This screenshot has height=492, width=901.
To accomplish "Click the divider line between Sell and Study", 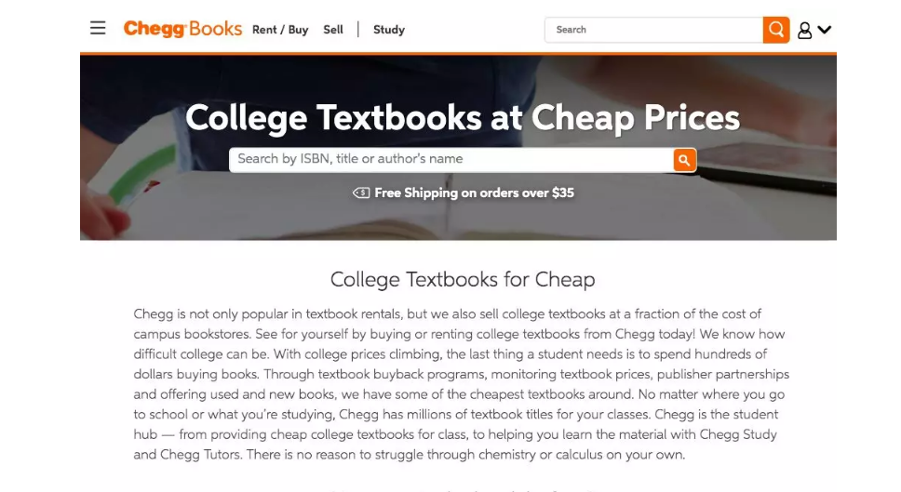I will 358,30.
